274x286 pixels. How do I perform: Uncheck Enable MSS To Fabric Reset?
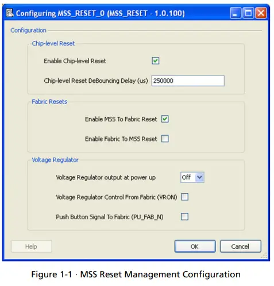point(165,119)
